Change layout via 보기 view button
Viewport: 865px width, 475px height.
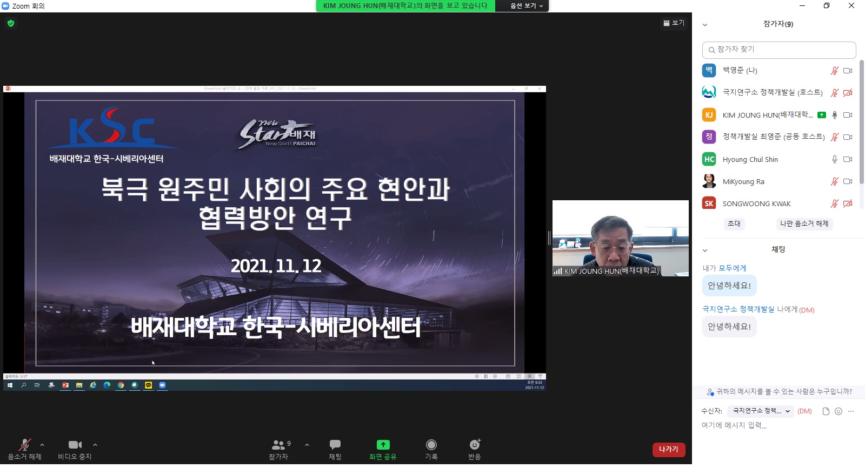[x=674, y=23]
